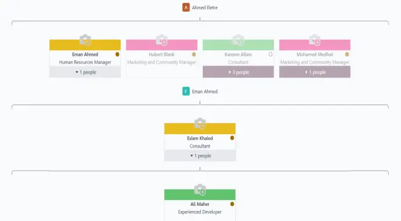Click Eman Ahmed's photo upload camera icon

click(85, 40)
